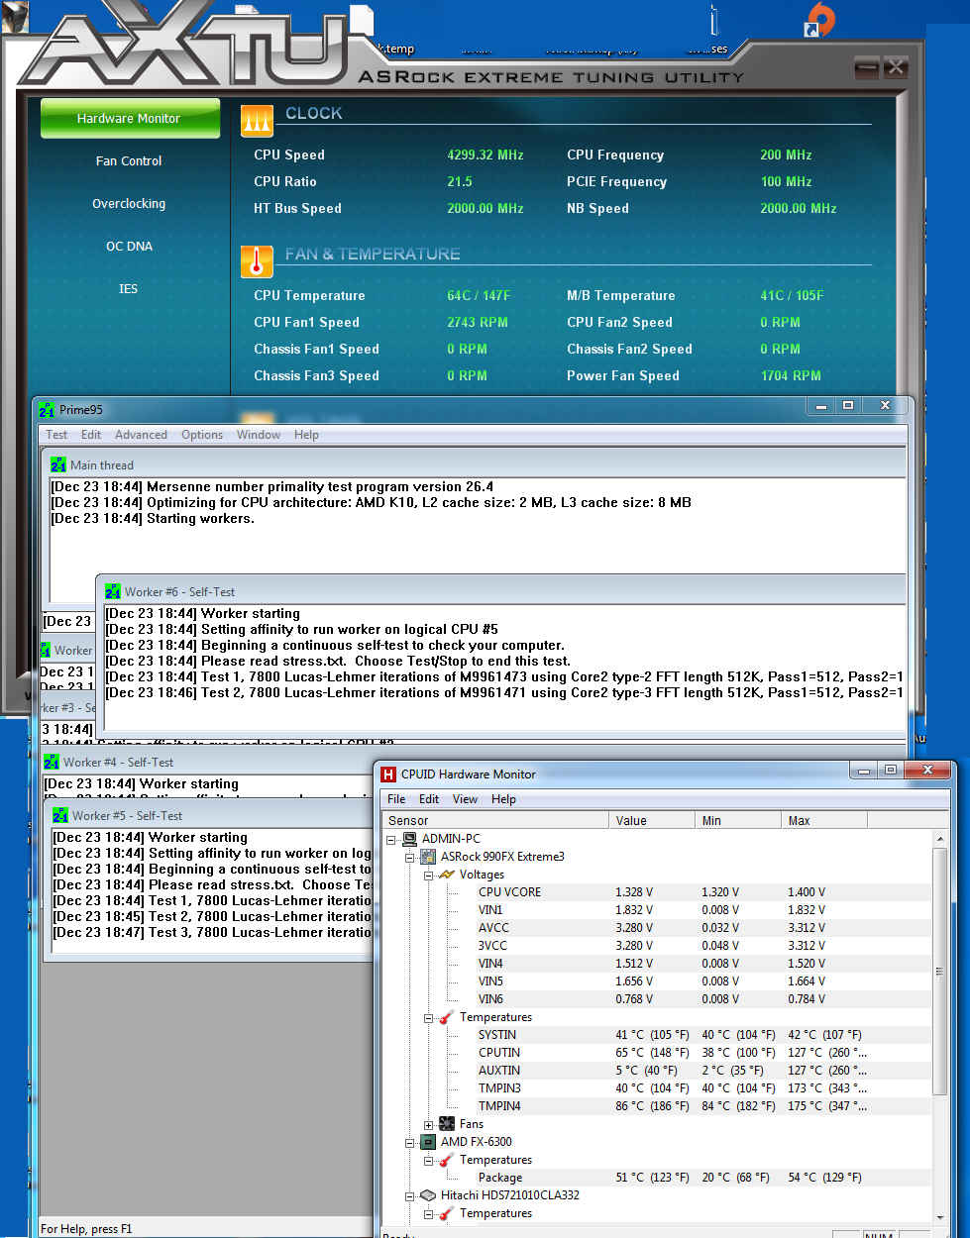Minimize the AXTU window
The height and width of the screenshot is (1238, 970).
(866, 68)
